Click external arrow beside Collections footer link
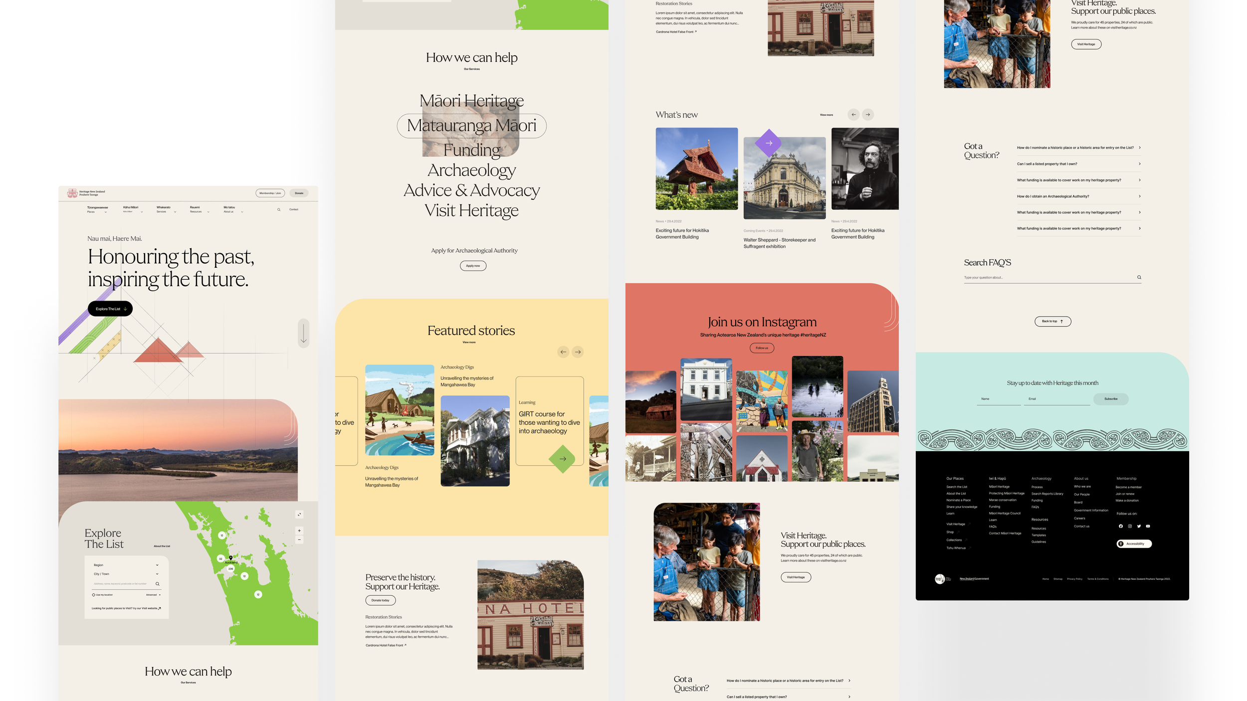This screenshot has width=1247, height=701. click(966, 540)
